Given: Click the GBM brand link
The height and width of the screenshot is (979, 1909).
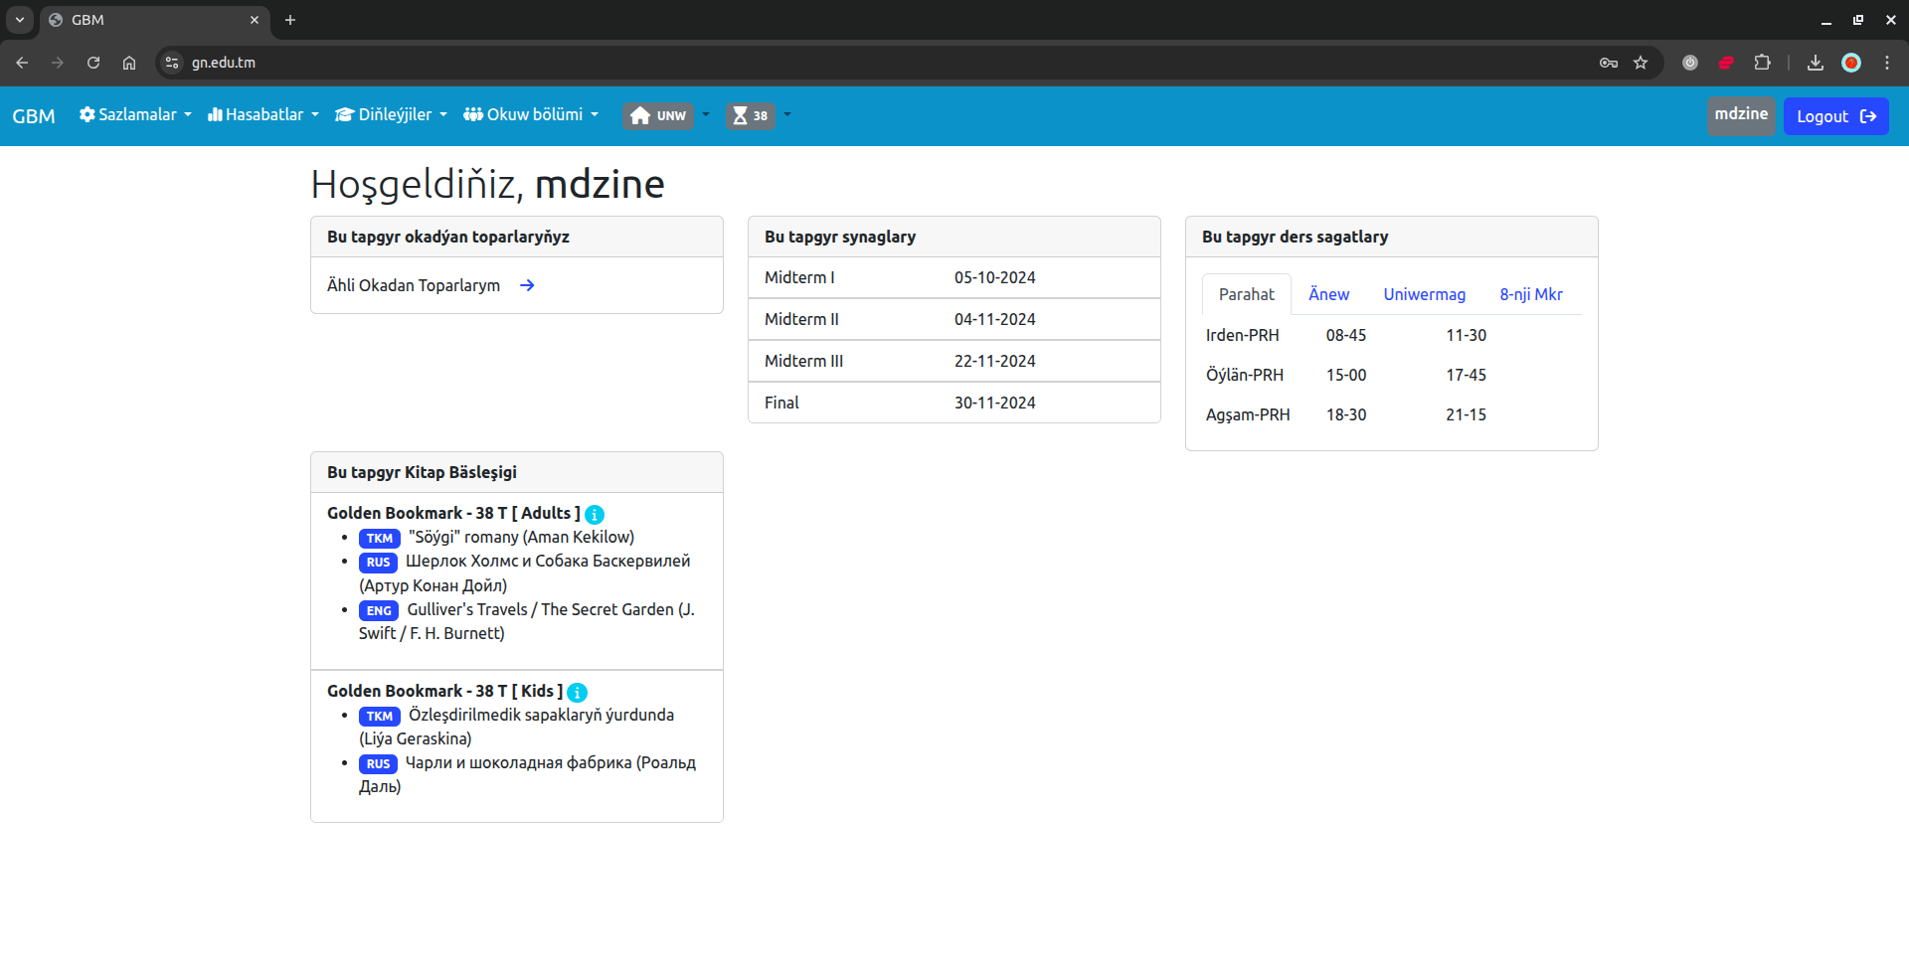Looking at the screenshot, I should click(34, 116).
